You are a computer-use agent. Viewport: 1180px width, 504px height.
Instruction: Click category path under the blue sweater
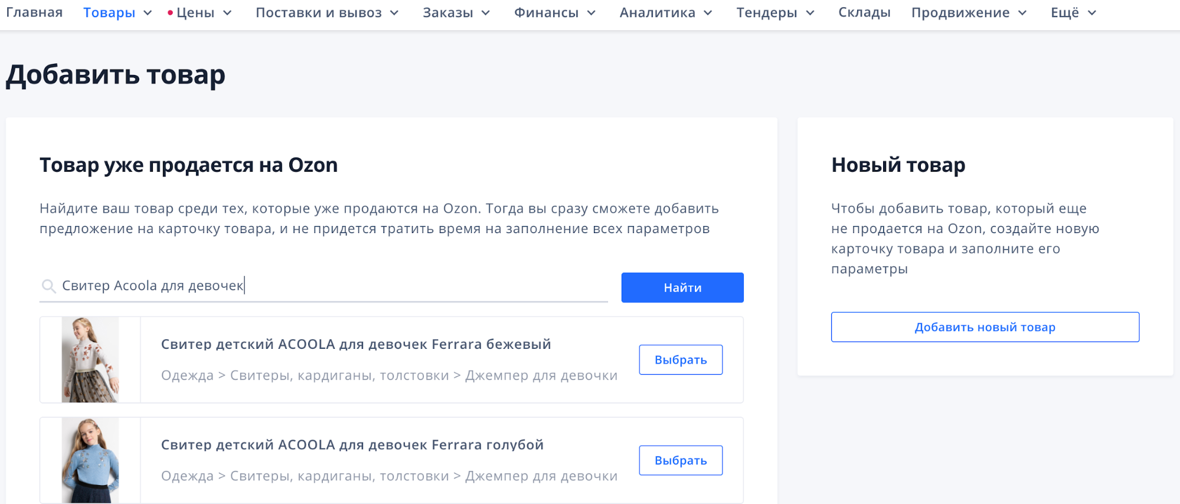(x=390, y=476)
